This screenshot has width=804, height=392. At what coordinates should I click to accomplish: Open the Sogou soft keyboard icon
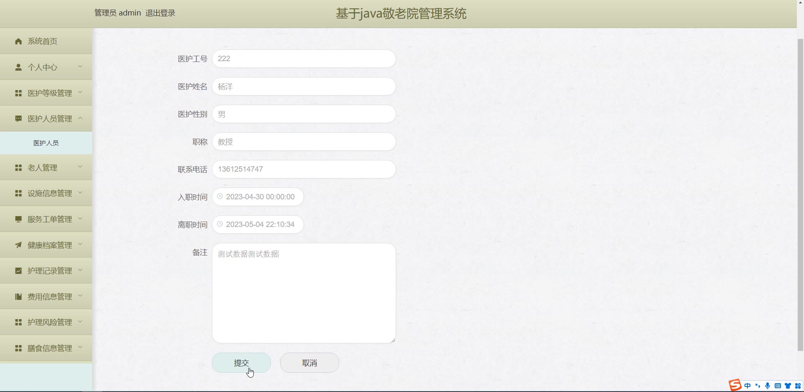[778, 386]
